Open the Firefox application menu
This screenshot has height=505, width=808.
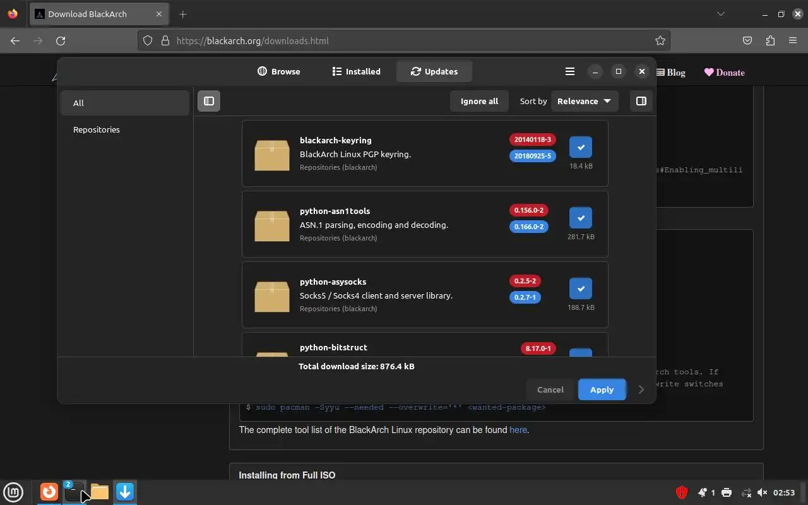(793, 40)
